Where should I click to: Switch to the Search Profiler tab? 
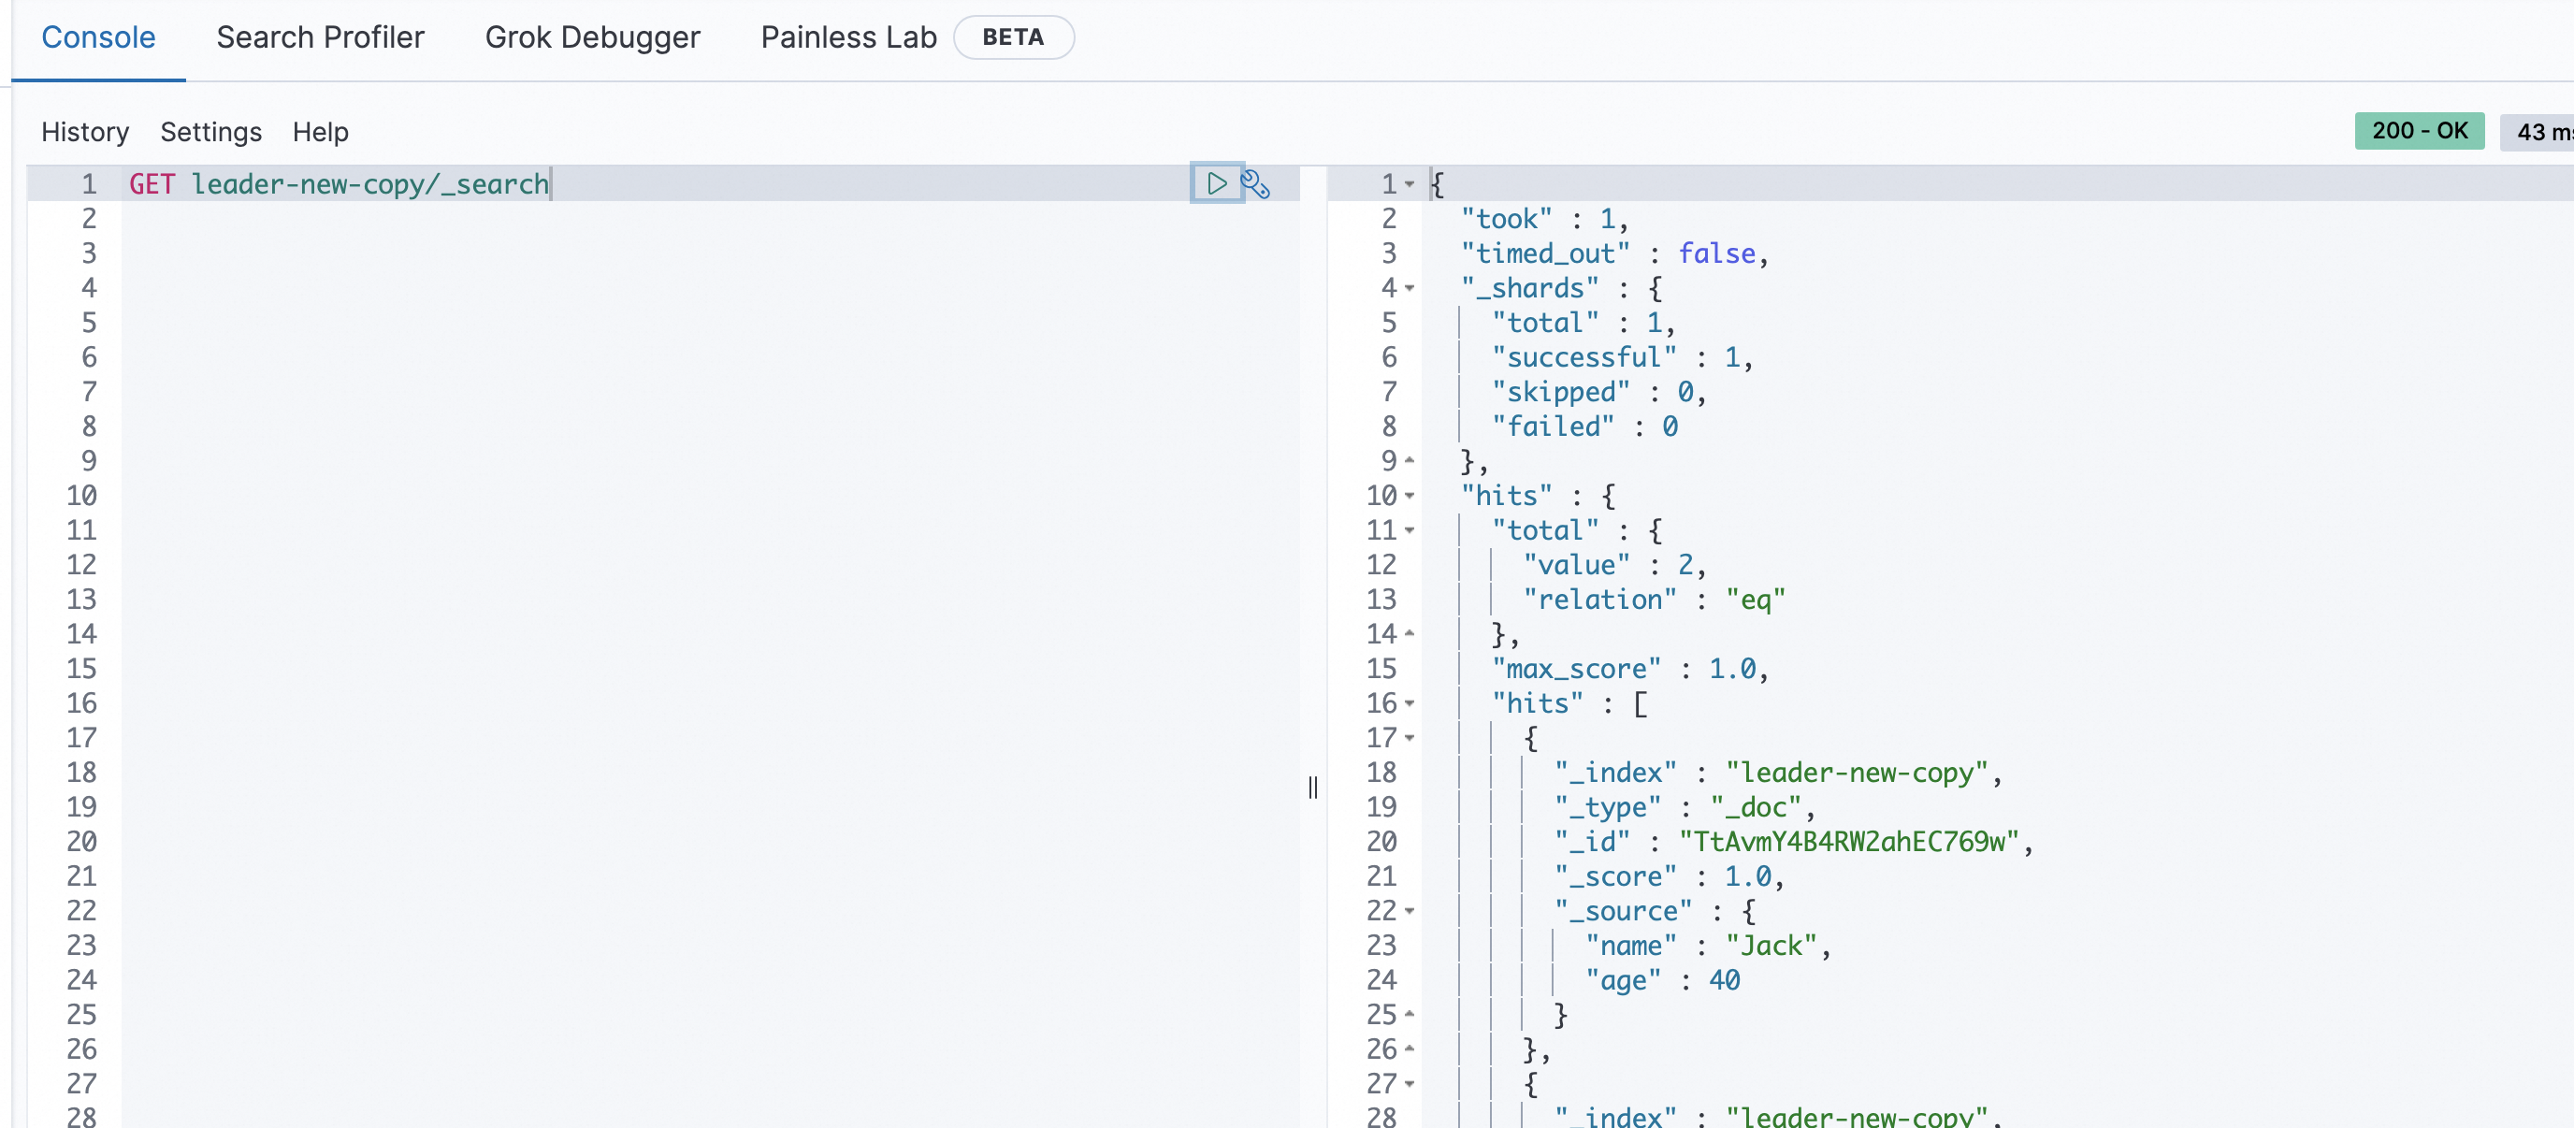(320, 37)
